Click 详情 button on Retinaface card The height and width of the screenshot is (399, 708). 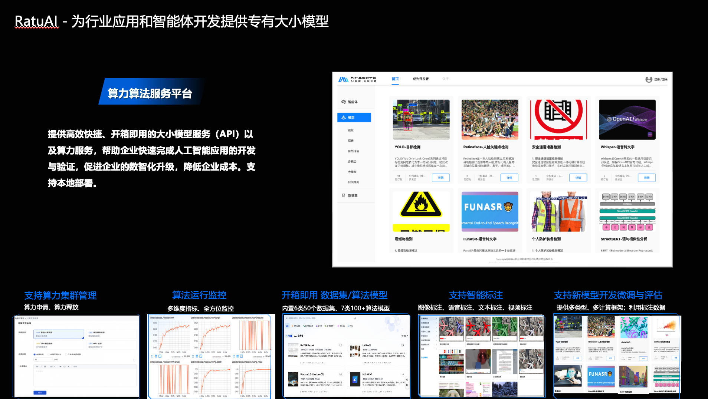click(509, 178)
